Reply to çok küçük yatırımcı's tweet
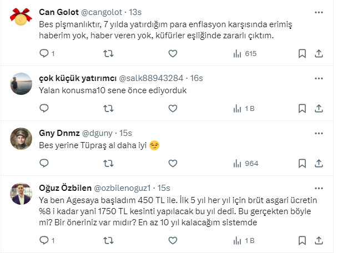Viewport: 337px width, 253px height. coord(45,109)
